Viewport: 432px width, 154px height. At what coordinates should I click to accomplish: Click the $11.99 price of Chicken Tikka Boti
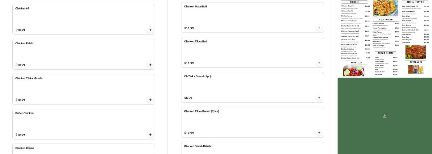189,63
